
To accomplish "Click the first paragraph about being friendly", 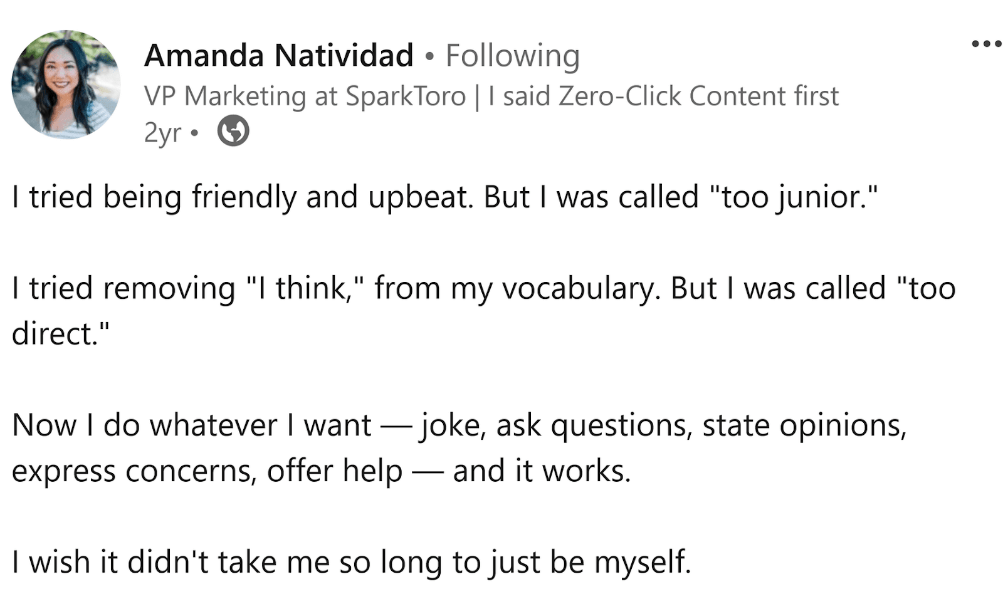I will point(251,196).
